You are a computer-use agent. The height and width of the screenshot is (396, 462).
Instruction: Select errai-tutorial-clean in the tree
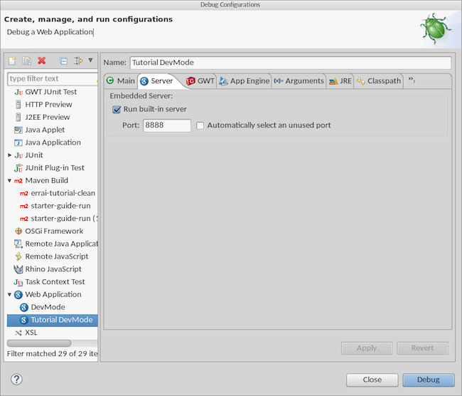[x=63, y=194]
